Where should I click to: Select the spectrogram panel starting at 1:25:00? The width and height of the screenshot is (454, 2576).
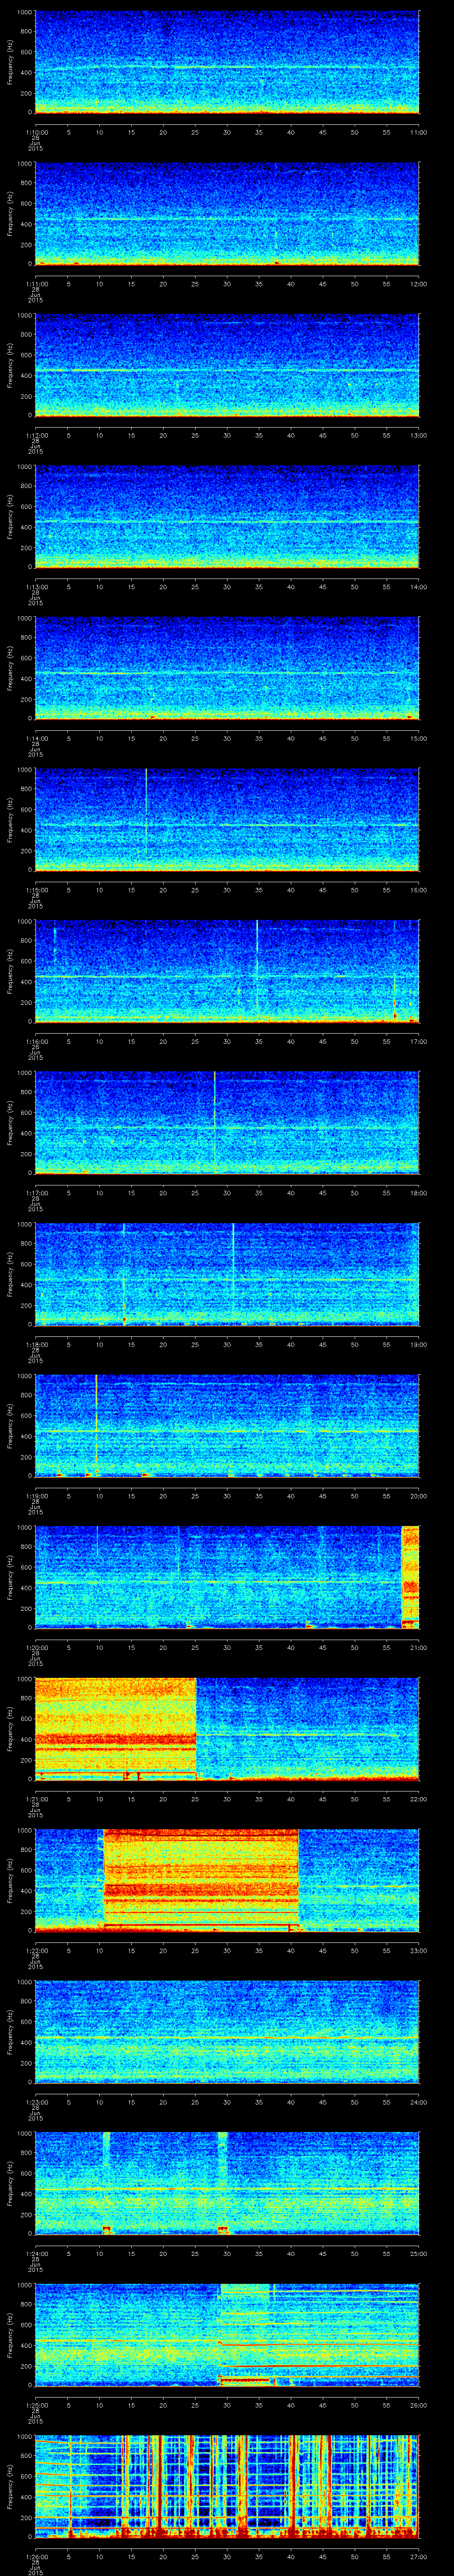[227, 2334]
